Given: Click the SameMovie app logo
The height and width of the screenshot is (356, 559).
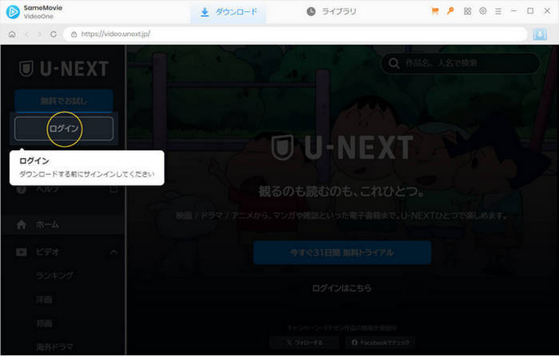Looking at the screenshot, I should pyautogui.click(x=13, y=12).
